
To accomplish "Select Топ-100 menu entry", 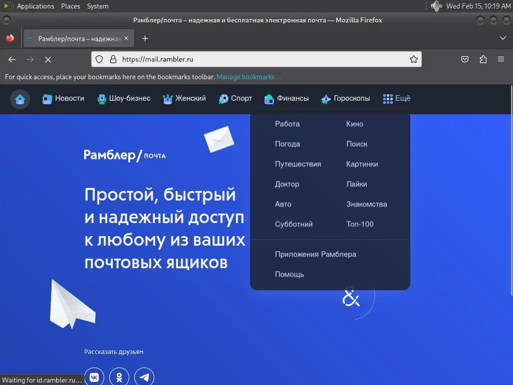I will tap(360, 224).
